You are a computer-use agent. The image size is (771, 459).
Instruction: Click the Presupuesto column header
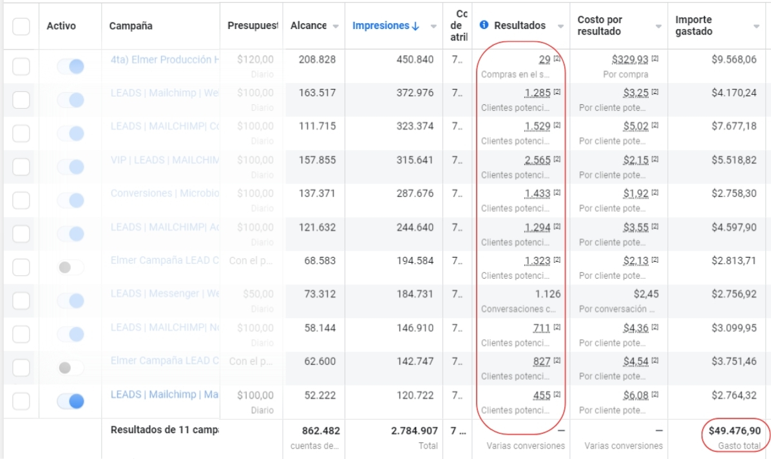[x=252, y=26]
